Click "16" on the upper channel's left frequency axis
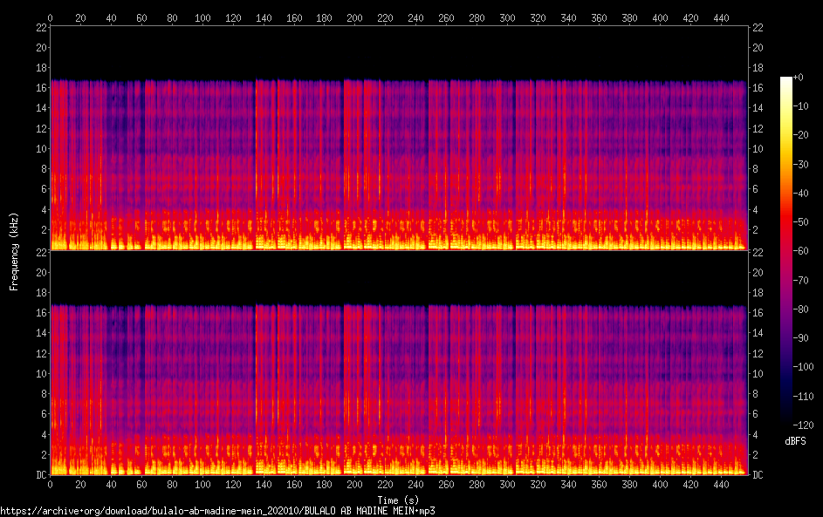Viewport: 823px width, 517px height. point(42,87)
